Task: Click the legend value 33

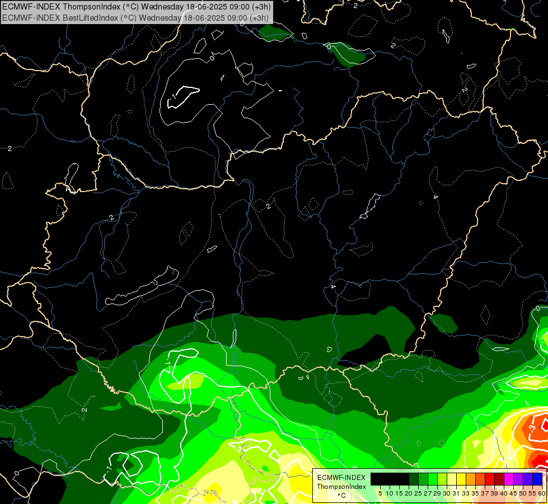Action: (466, 493)
